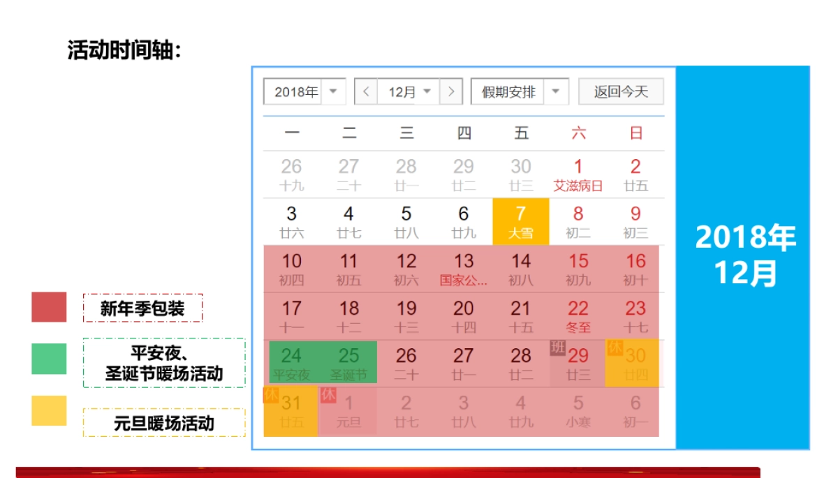Select the 冬至 date December 22
This screenshot has width=838, height=478.
[578, 315]
